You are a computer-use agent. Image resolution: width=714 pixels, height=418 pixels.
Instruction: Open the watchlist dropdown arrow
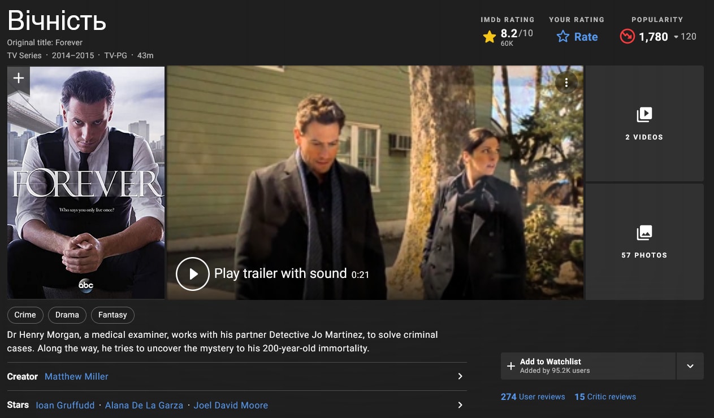[690, 366]
